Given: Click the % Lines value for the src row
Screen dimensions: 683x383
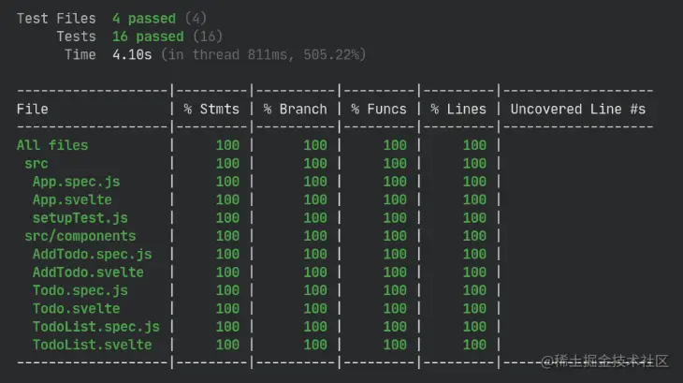Looking at the screenshot, I should point(474,163).
